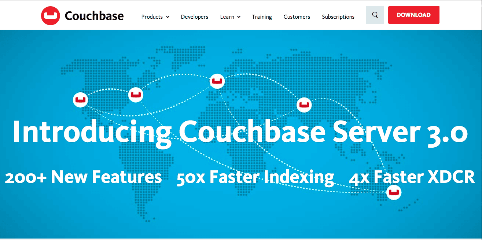Click the Couchbase node icon over Australia
Viewport: 482px width, 240px height.
pyautogui.click(x=394, y=192)
